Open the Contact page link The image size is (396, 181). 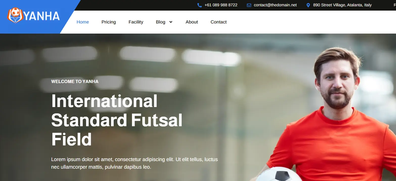pyautogui.click(x=219, y=22)
